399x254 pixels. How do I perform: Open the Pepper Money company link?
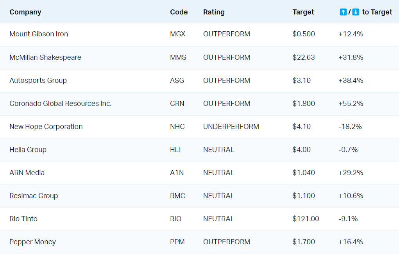32,242
